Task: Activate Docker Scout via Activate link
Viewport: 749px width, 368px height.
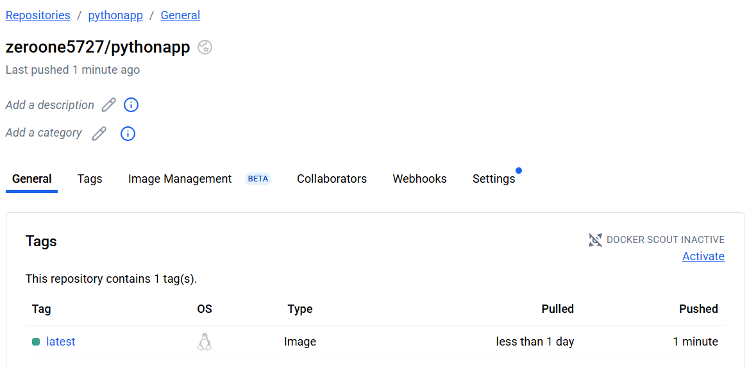Action: click(703, 256)
